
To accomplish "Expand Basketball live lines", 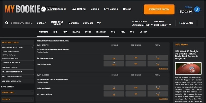I will 32,92.
